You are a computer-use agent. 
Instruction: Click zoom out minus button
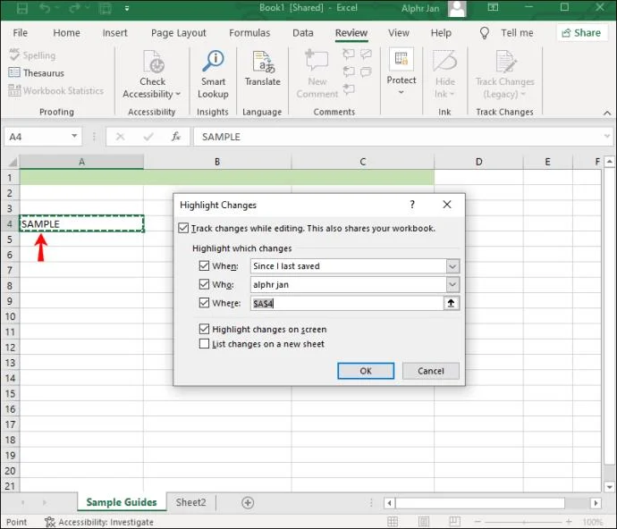coord(478,522)
